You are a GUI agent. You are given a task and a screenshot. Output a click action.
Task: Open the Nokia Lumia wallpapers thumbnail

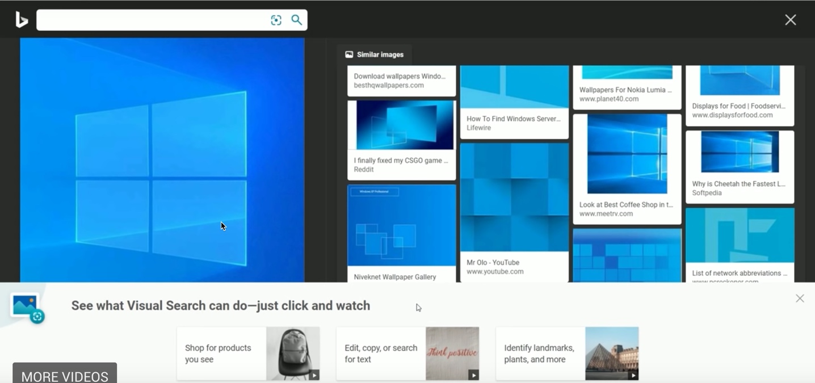(627, 72)
